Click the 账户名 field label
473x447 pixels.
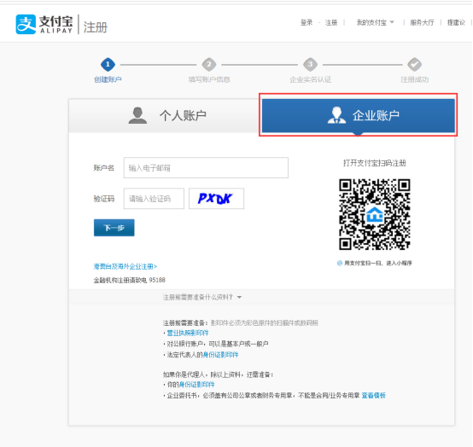tap(104, 168)
